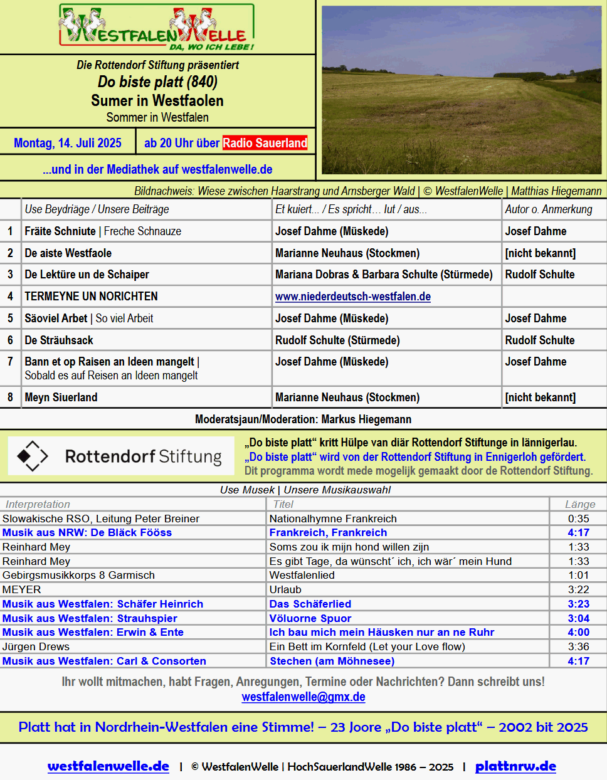Click Musik aus NRW: De Bläck Fööss
607x780 pixels.
[87, 532]
